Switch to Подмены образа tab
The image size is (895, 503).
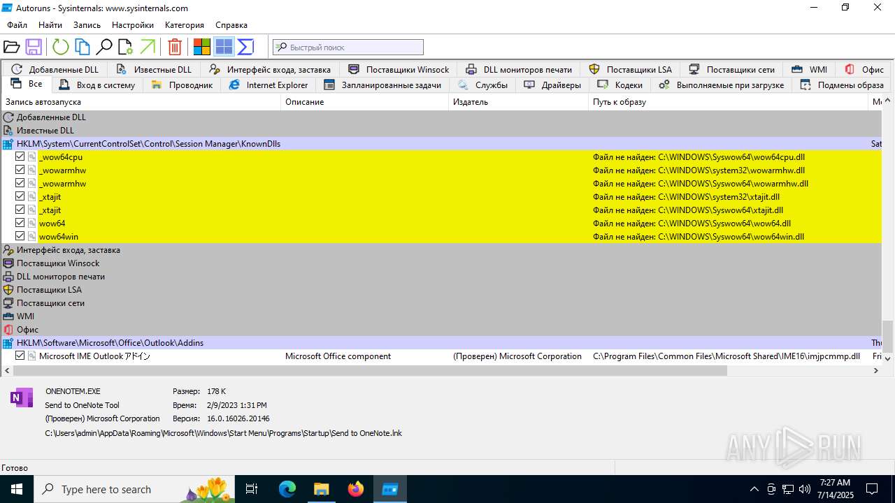[x=842, y=85]
